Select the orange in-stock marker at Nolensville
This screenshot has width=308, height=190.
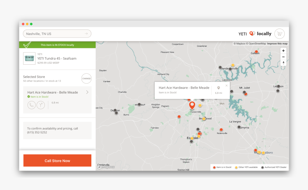[221, 130]
